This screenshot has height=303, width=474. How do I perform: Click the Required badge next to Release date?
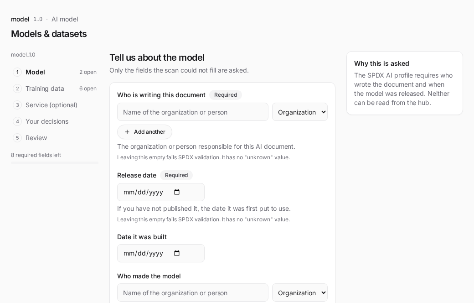coord(176,175)
